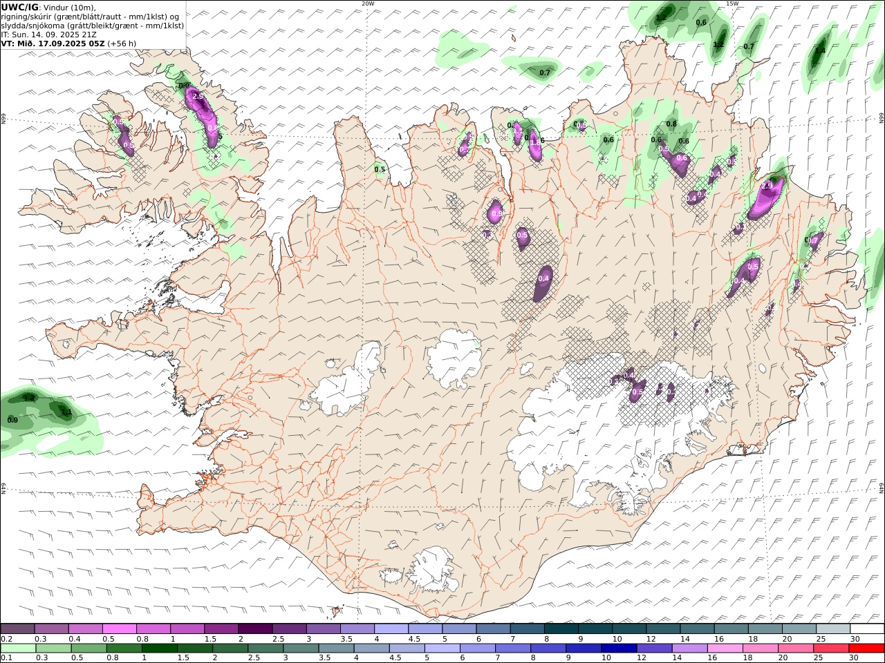The image size is (885, 663).
Task: Click the light pink 16 swatch in lower legend row
Action: pos(725,648)
